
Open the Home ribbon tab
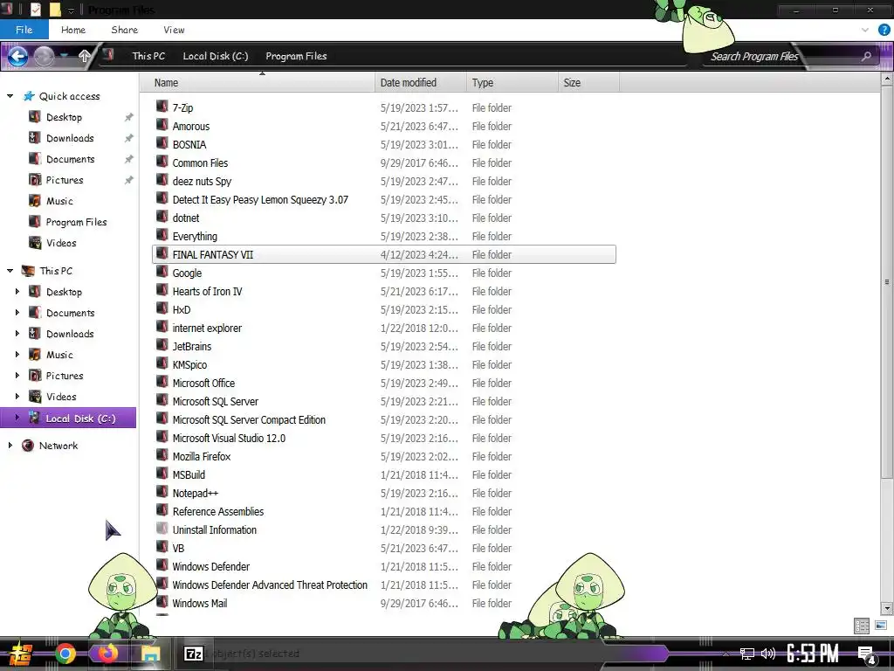73,30
